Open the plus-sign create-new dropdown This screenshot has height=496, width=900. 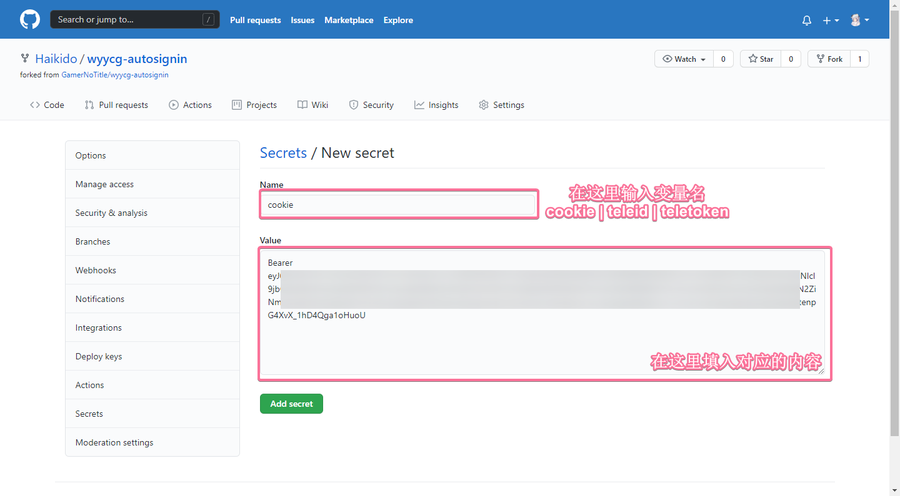[x=831, y=20]
